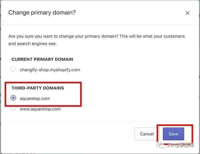
Task: Click the watermark logo icon at bottom
Action: tap(161, 145)
